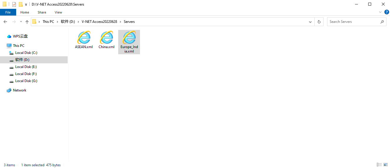Viewport: 390px width, 168px height.
Task: Switch to the Home ribbon tab
Action: [x=25, y=12]
